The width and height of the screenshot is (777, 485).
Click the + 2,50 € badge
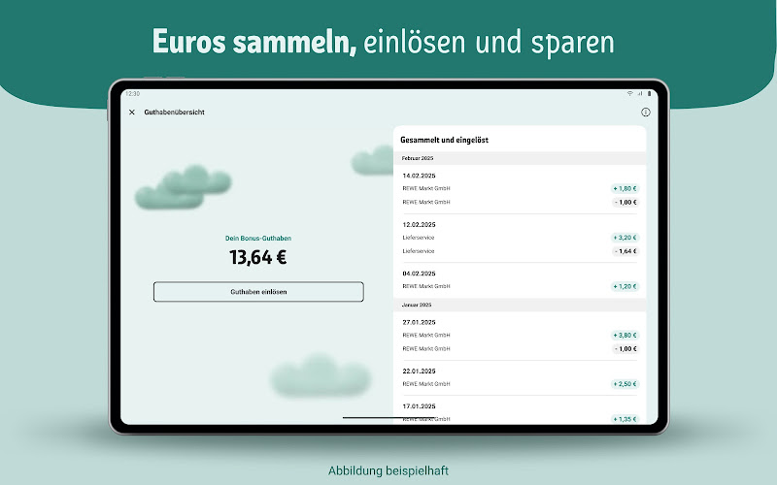click(x=625, y=384)
